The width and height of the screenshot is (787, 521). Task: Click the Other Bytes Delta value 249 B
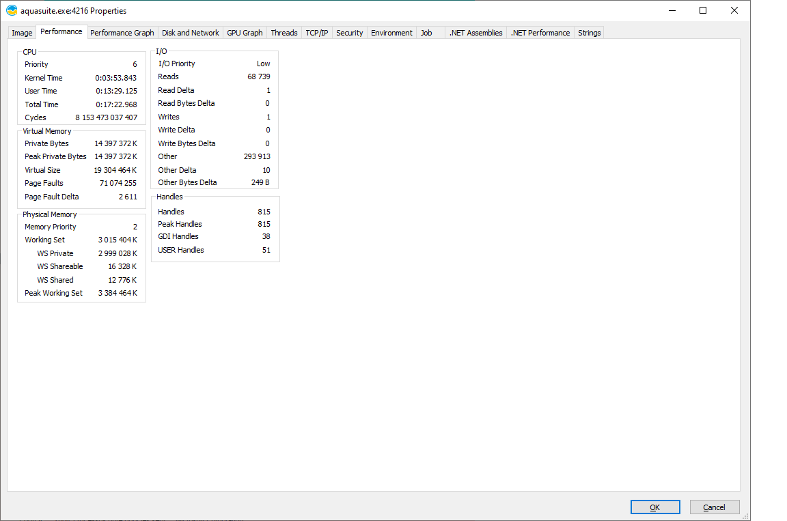point(260,182)
